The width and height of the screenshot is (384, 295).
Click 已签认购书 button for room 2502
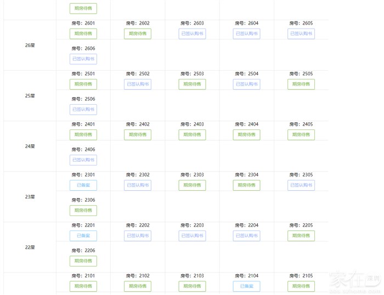138,84
